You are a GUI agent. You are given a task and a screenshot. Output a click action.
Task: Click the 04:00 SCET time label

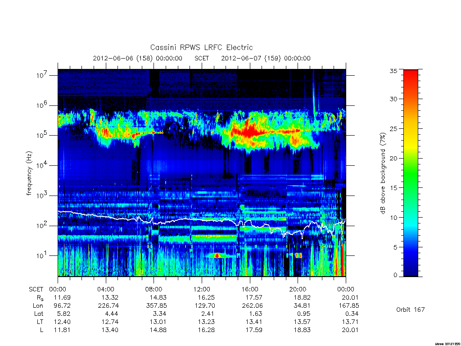106,289
